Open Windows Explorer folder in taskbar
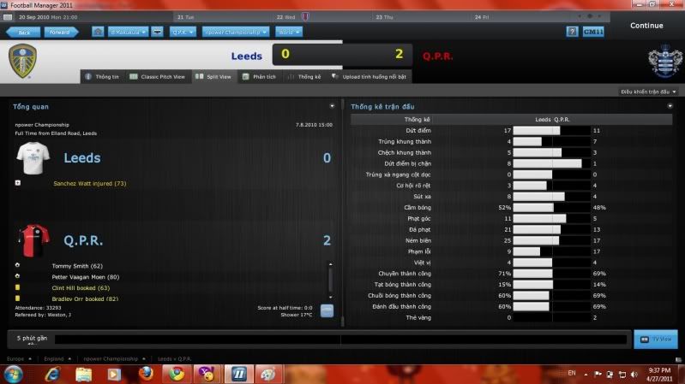This screenshot has height=384, width=685. [x=83, y=374]
